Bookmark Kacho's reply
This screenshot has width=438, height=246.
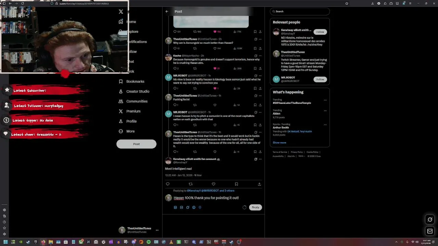(255, 68)
